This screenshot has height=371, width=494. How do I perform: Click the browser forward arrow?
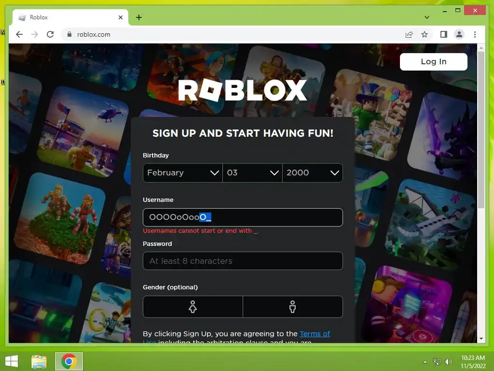[35, 34]
